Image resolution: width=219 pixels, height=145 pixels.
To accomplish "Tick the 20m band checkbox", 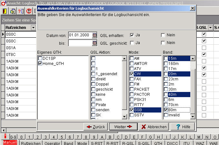I will (x=166, y=74).
